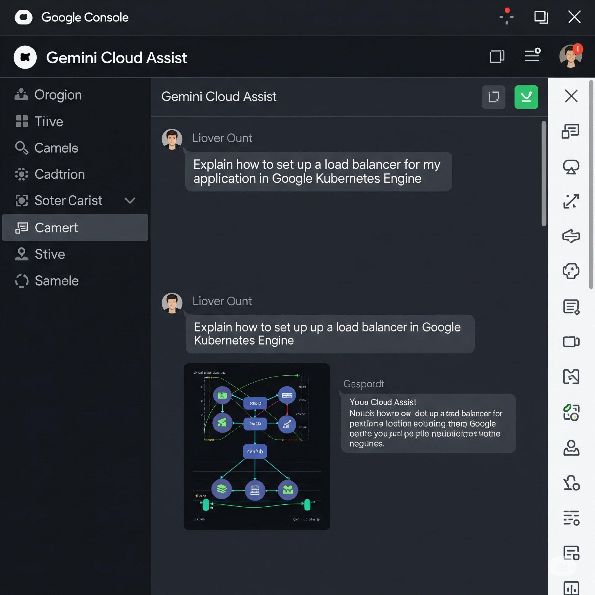Click the first load balancer message bubble
Screen dimensions: 595x595
pos(318,171)
